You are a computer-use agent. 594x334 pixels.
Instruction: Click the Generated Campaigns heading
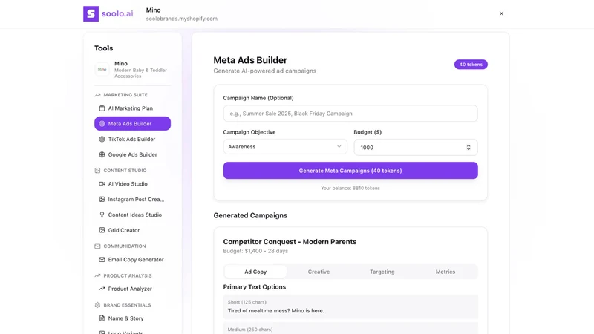point(250,215)
